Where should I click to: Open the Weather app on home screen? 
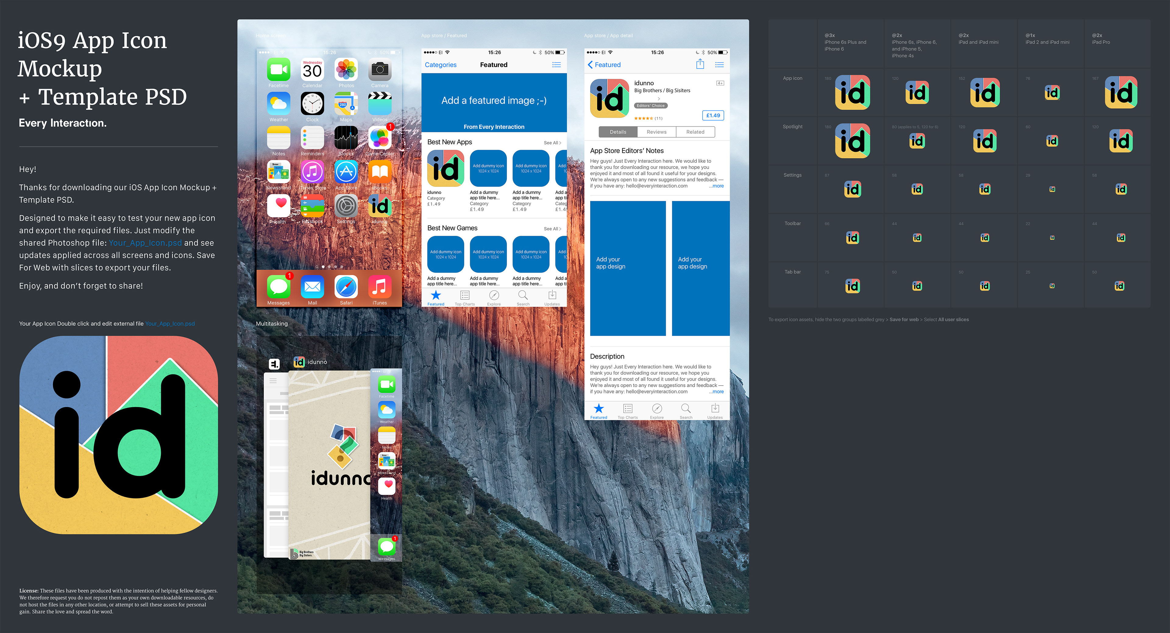pyautogui.click(x=278, y=103)
